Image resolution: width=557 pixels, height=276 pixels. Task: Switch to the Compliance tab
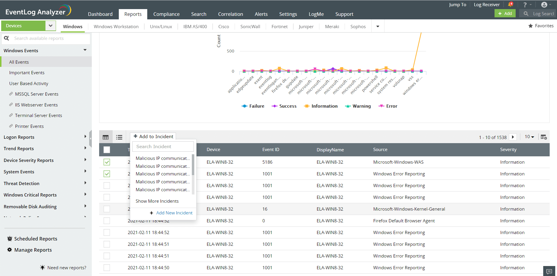click(x=166, y=14)
